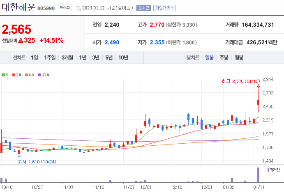Click the +14.51% change rate
This screenshot has width=284, height=195.
(51, 40)
